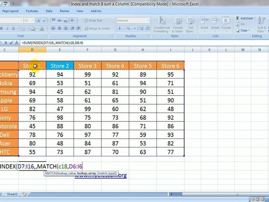
Task: Confirm formula with the check mark
Action: coord(11,43)
